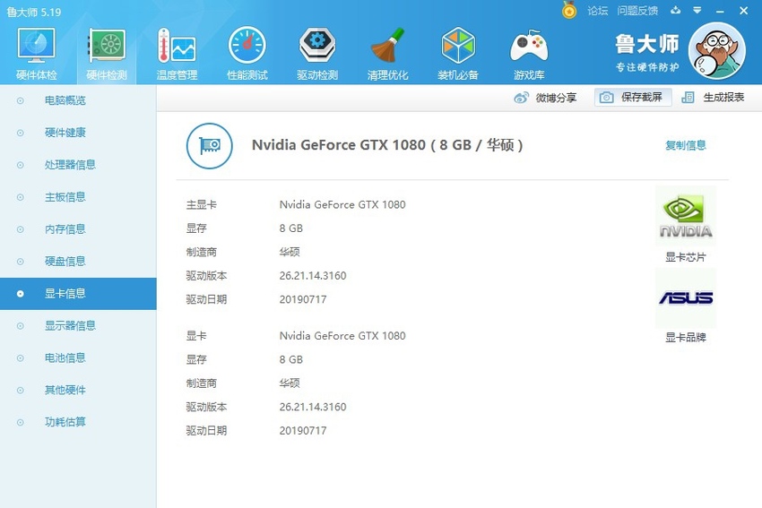Select 显示器信息 in the sidebar
Screen dimensions: 762x508
point(78,325)
